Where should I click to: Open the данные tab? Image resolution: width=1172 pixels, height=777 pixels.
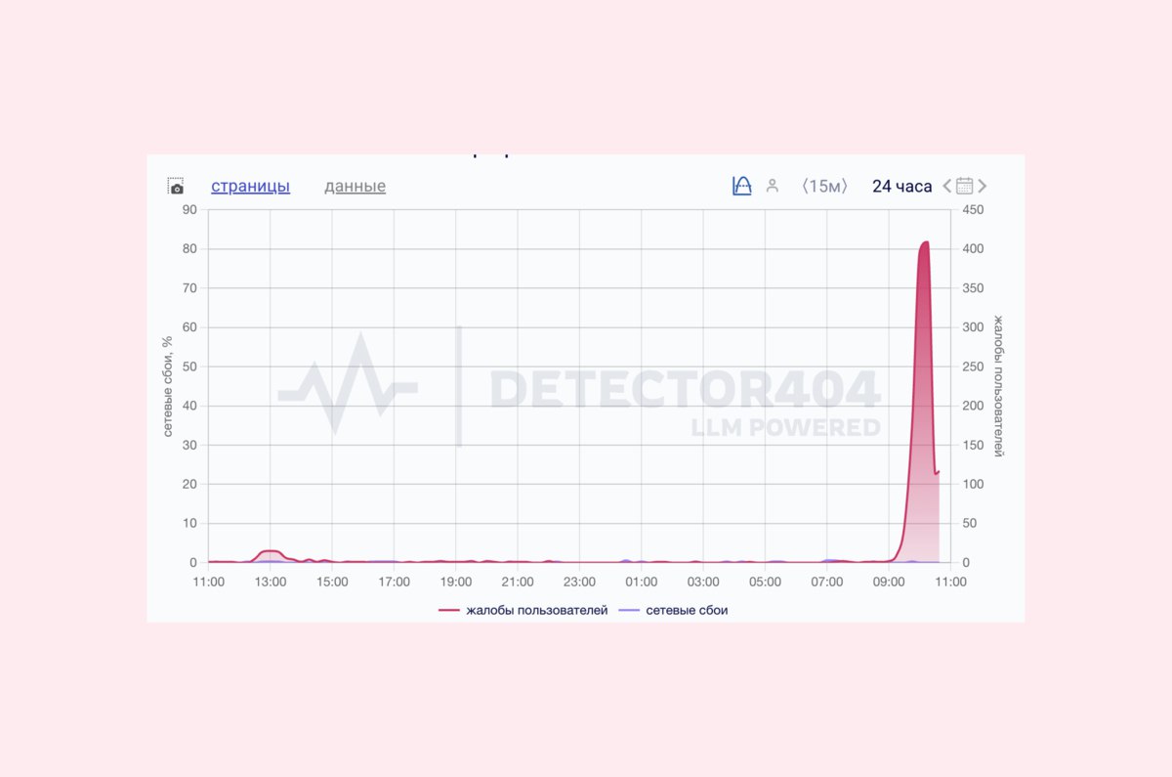pyautogui.click(x=354, y=186)
